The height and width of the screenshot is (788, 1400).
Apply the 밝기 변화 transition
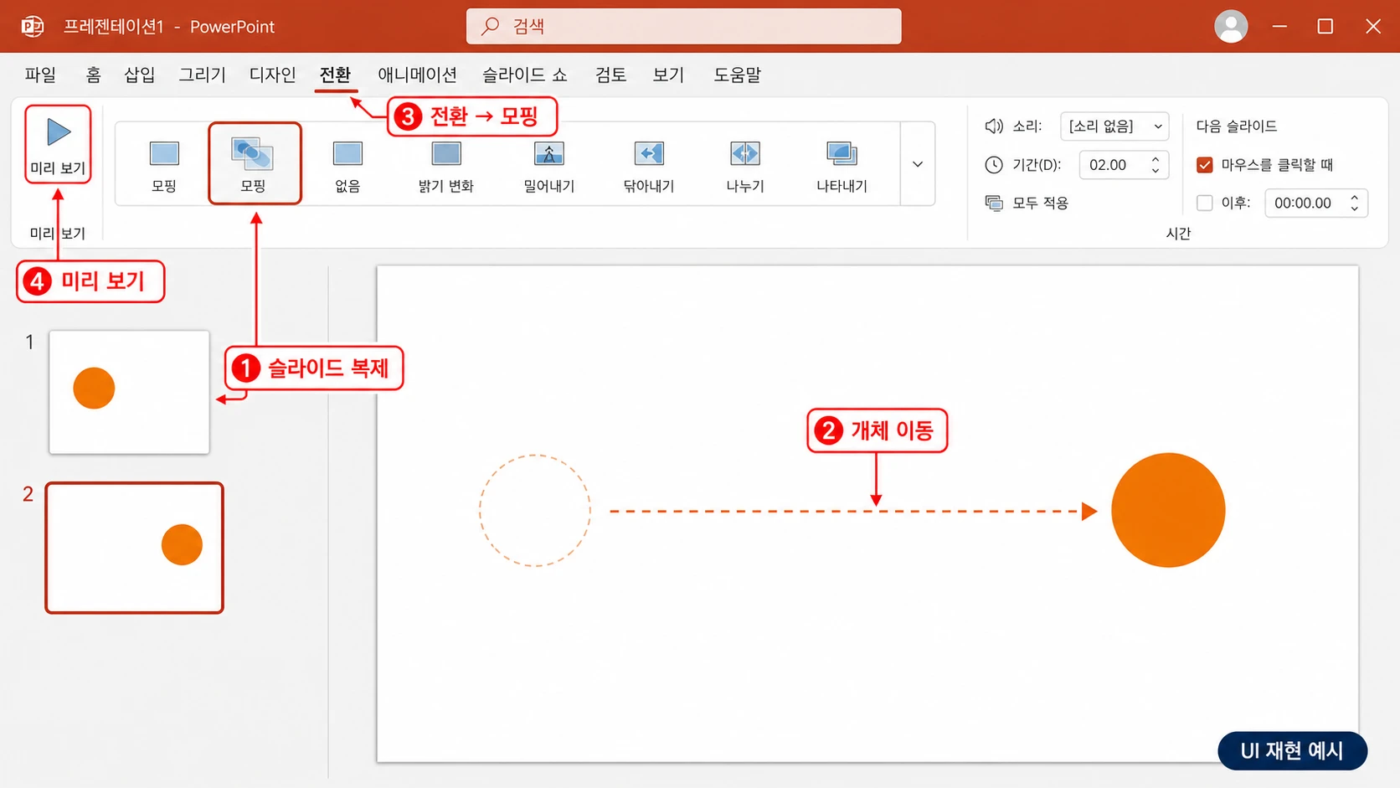point(446,166)
